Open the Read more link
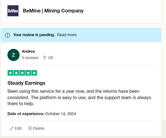 point(67,35)
